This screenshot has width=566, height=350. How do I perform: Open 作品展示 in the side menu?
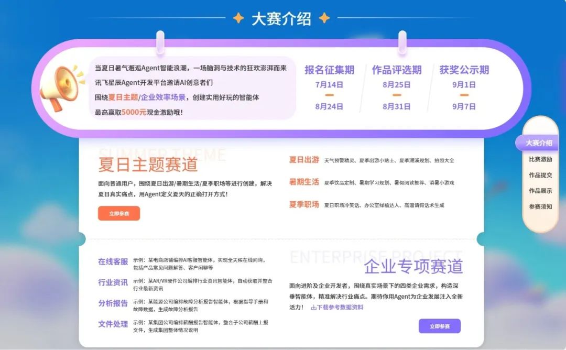coord(540,191)
